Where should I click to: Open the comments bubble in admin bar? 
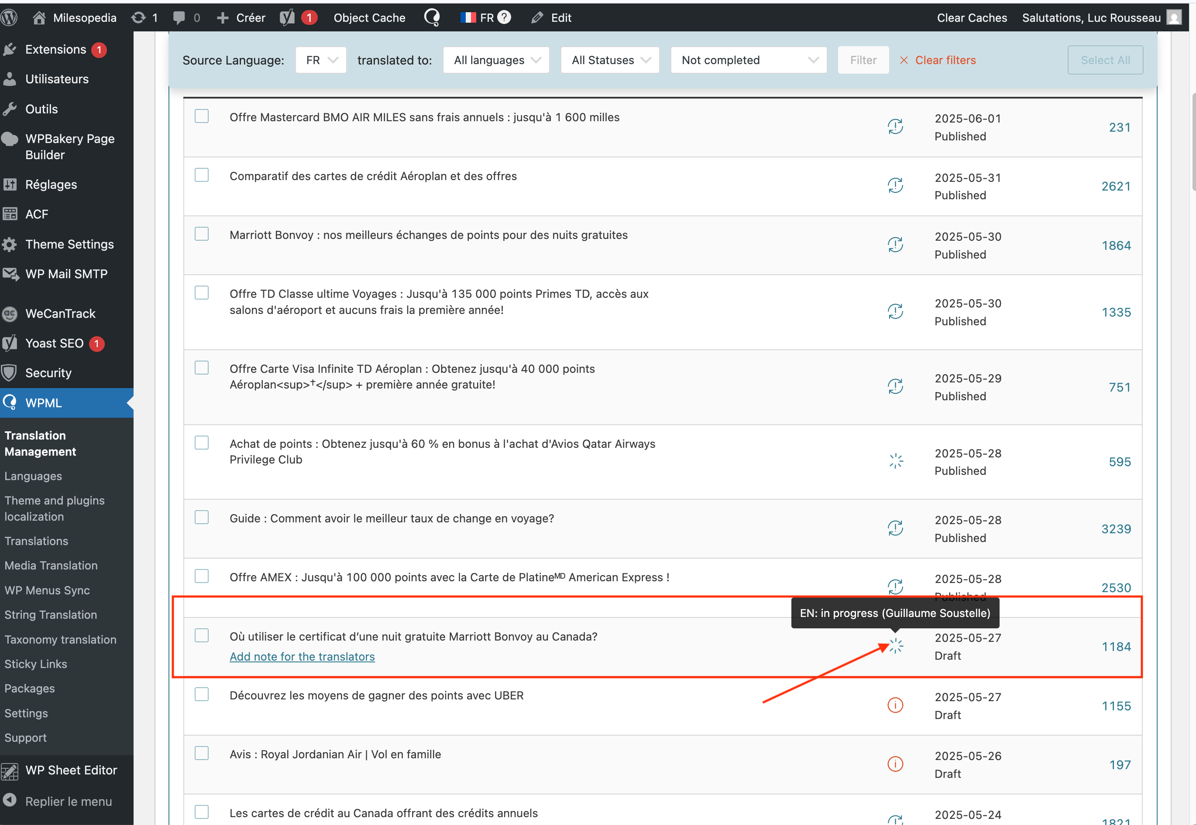(x=179, y=17)
